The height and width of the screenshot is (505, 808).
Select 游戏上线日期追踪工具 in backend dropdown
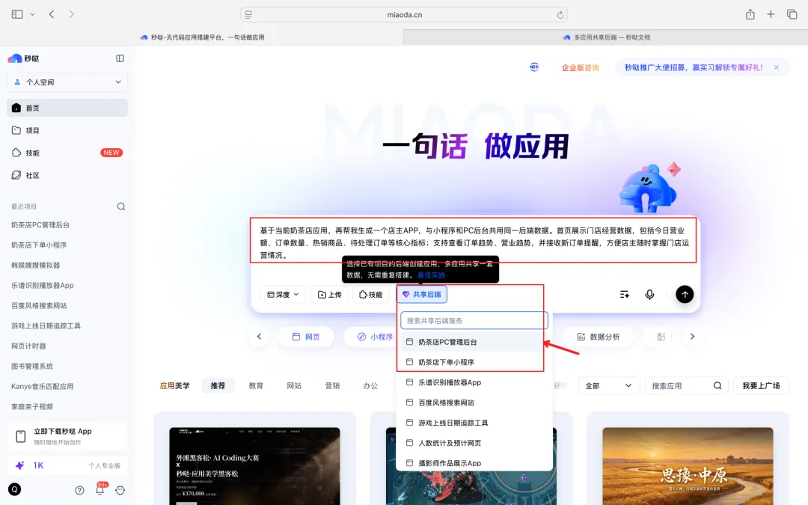(x=474, y=423)
